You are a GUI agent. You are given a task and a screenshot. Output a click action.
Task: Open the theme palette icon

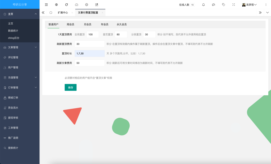[214, 5]
